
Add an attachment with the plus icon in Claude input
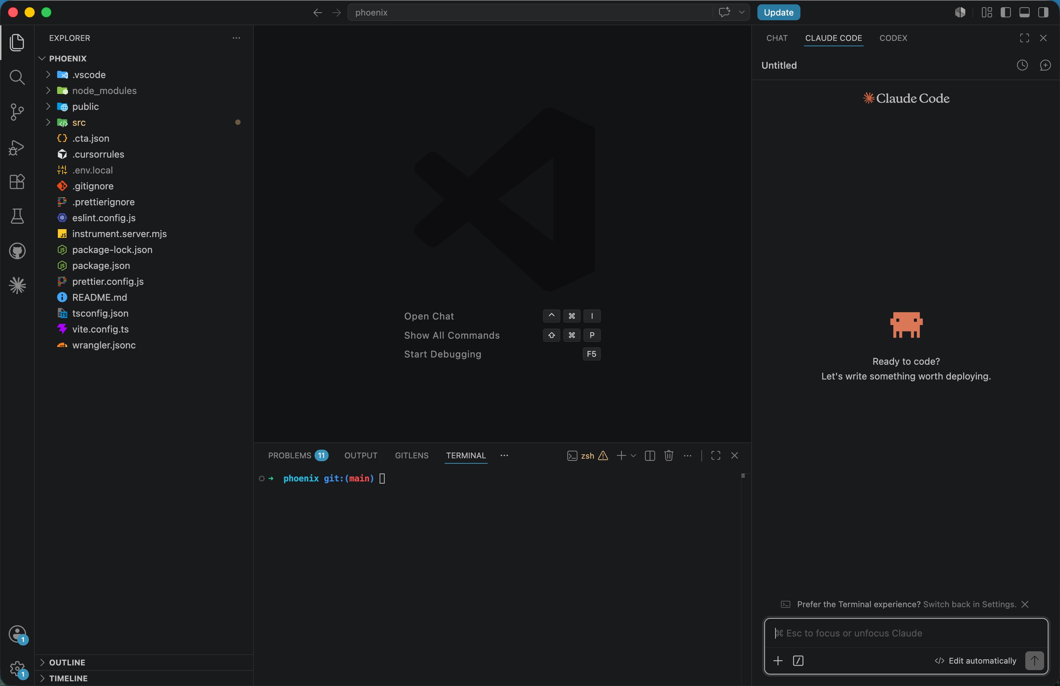click(x=778, y=661)
